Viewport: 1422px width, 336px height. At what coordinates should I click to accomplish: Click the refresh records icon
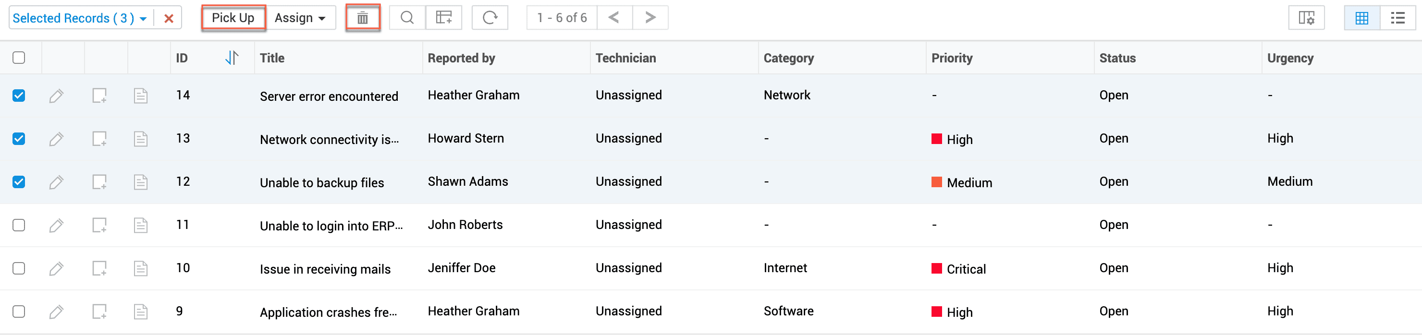[x=490, y=18]
